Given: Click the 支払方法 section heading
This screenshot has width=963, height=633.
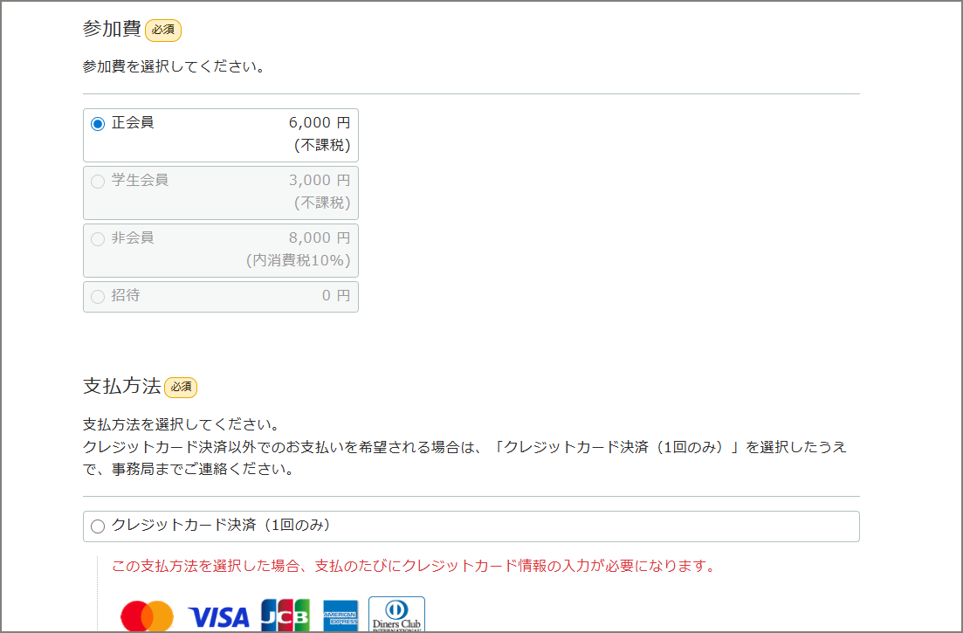Looking at the screenshot, I should [x=121, y=386].
